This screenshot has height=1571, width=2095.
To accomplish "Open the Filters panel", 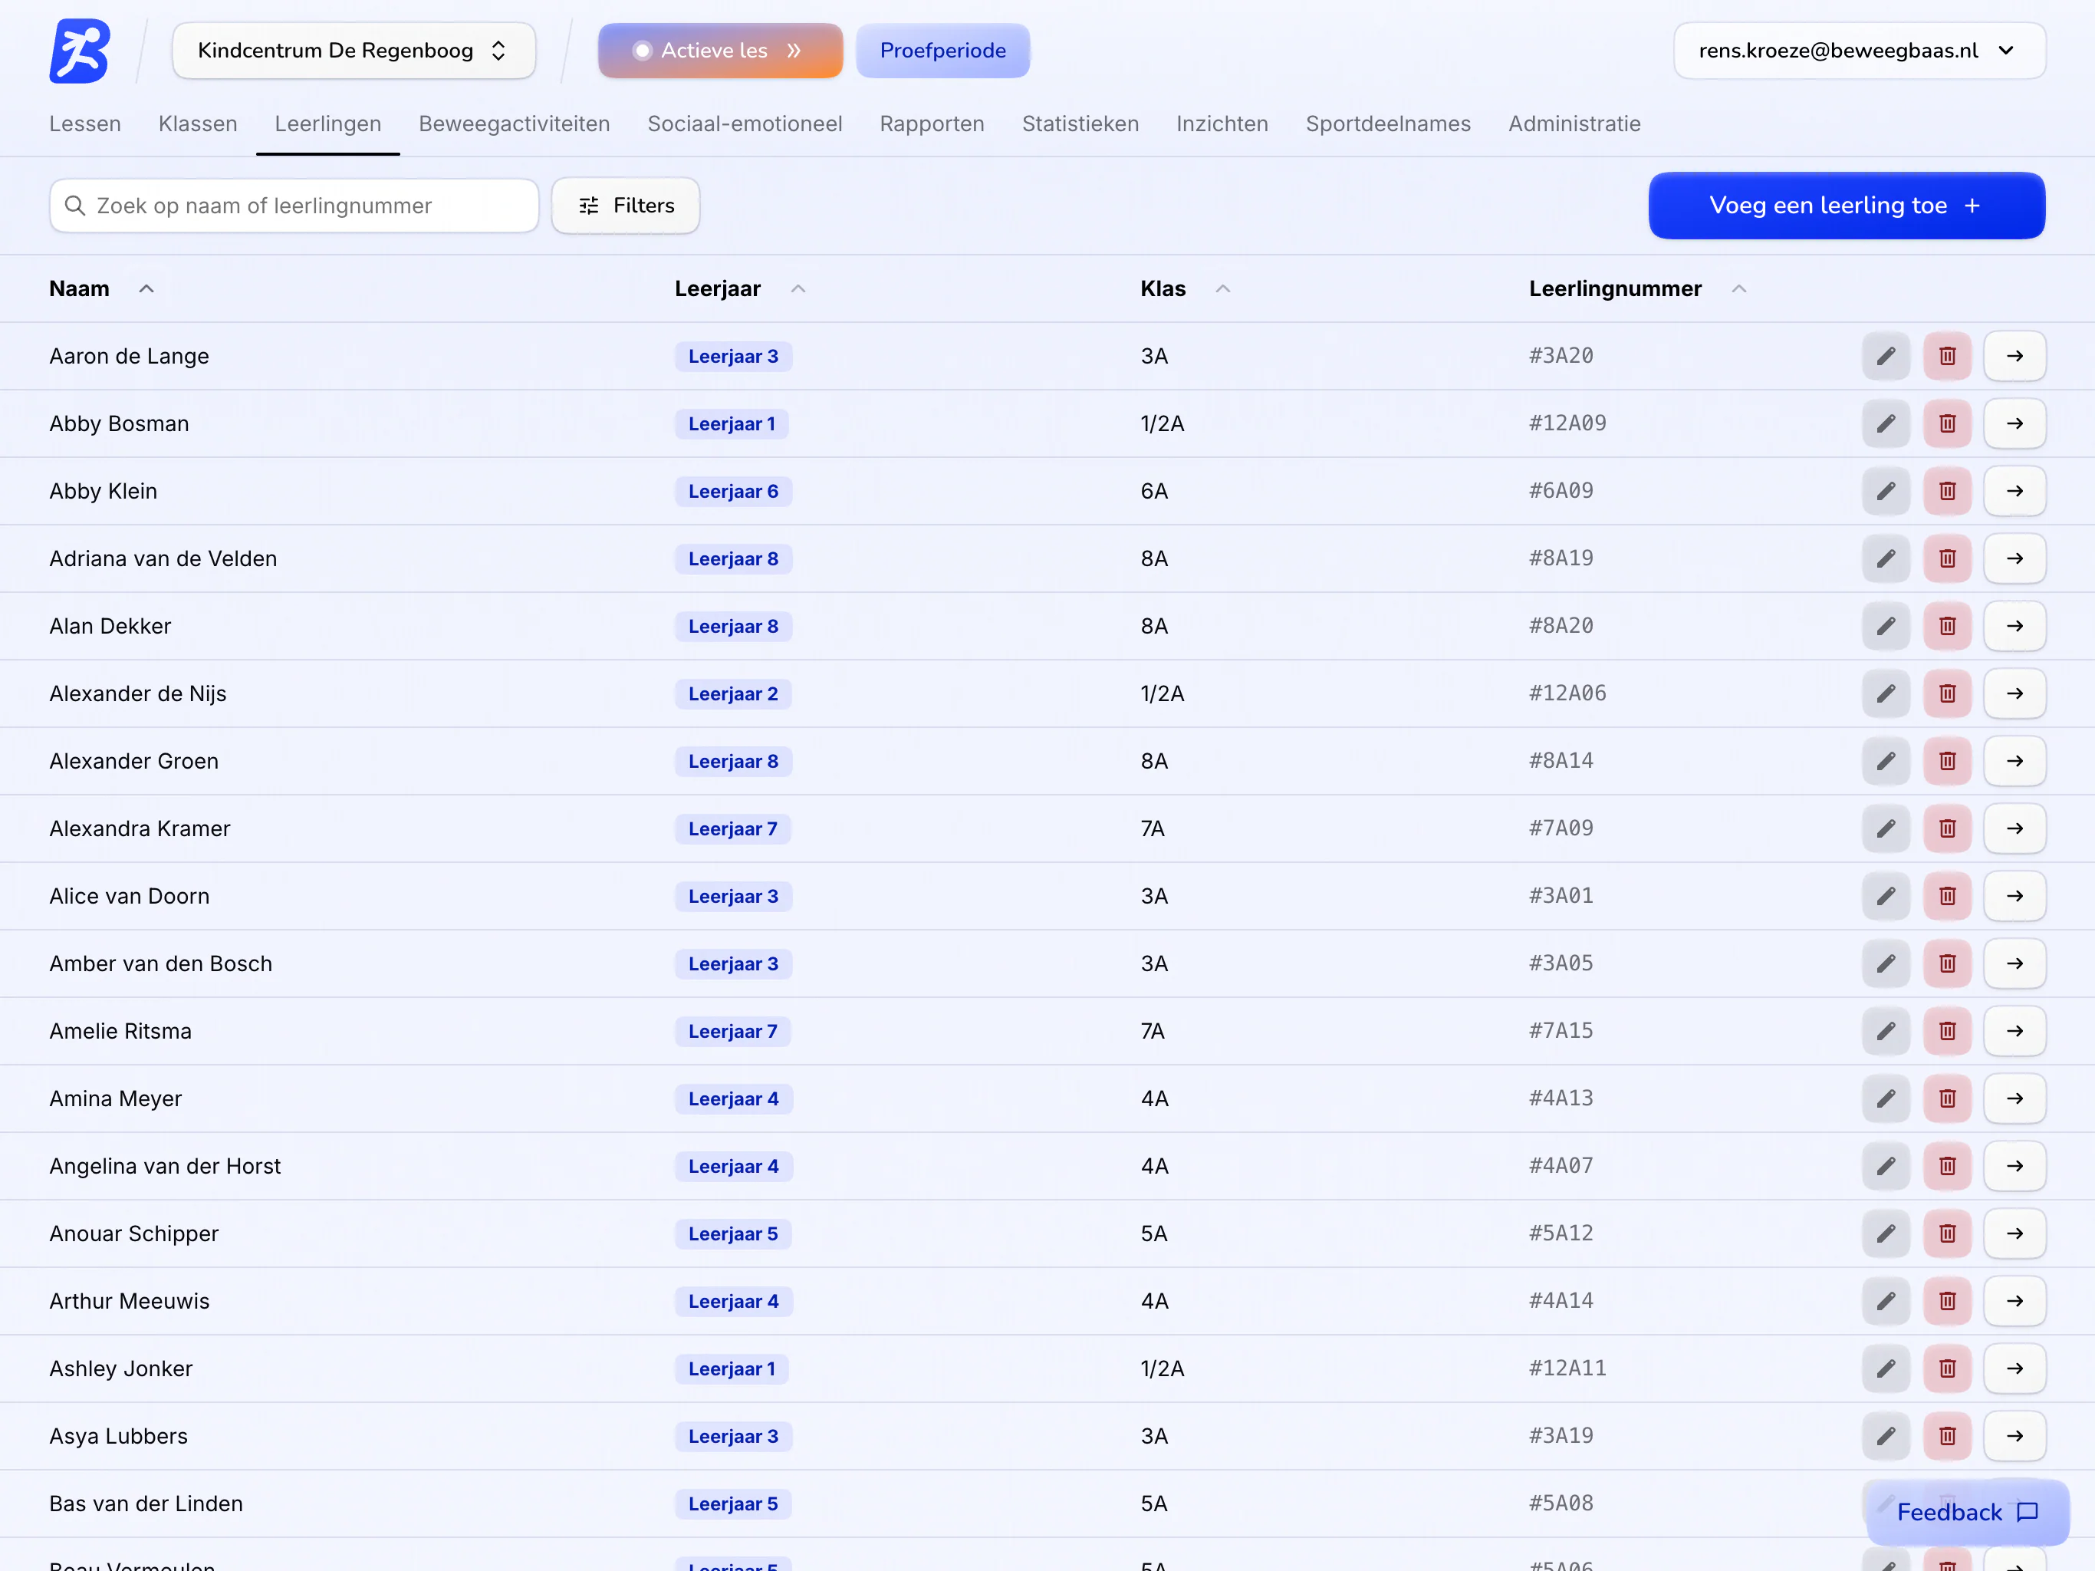I will tap(625, 206).
